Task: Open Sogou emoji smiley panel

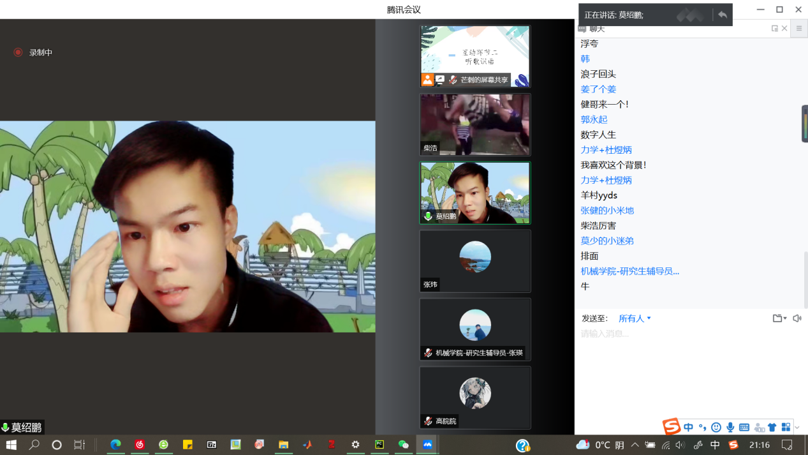Action: tap(716, 428)
